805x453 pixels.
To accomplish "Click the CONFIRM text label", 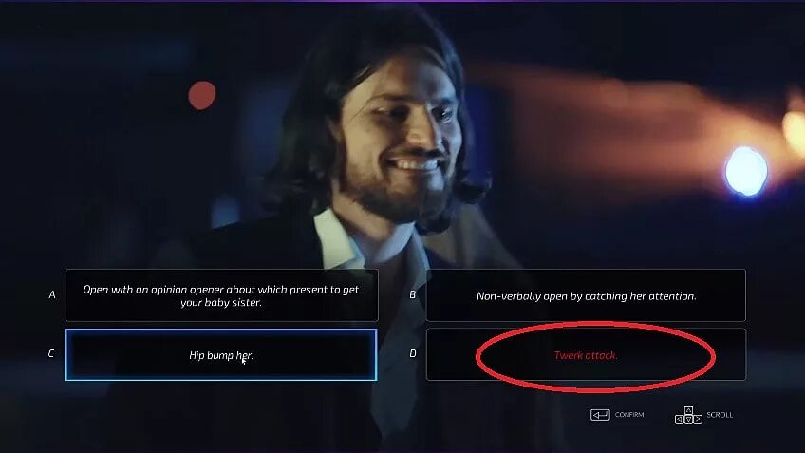I will coord(629,414).
